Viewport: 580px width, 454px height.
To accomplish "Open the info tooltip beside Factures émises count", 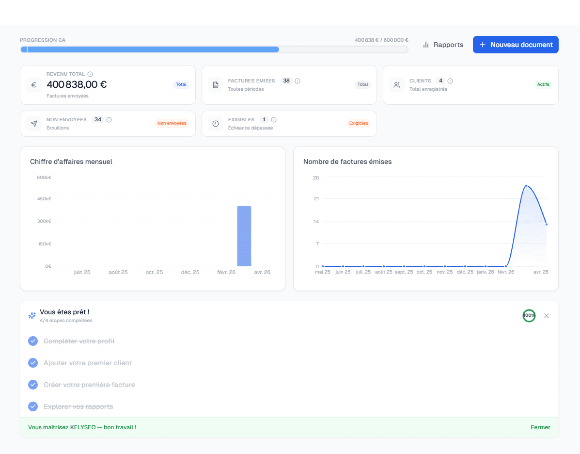I will (297, 81).
